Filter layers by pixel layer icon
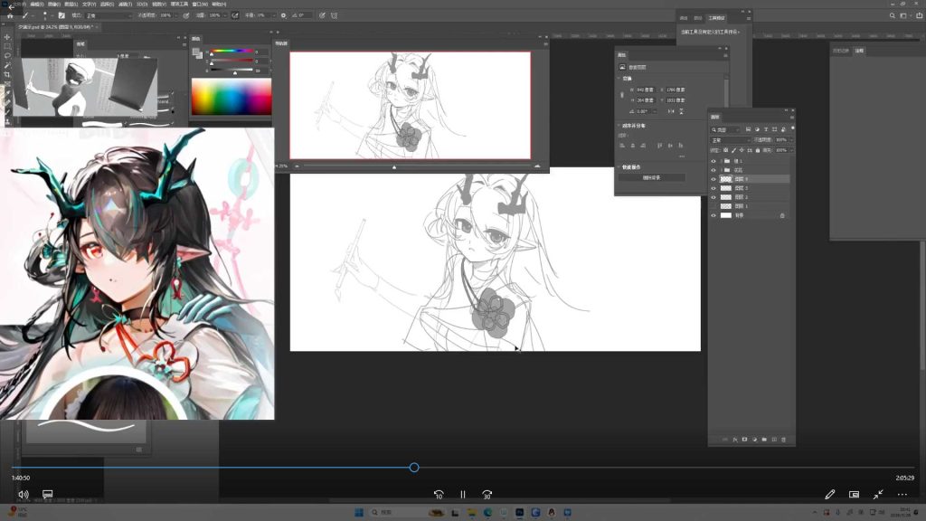The image size is (926, 521). point(748,129)
